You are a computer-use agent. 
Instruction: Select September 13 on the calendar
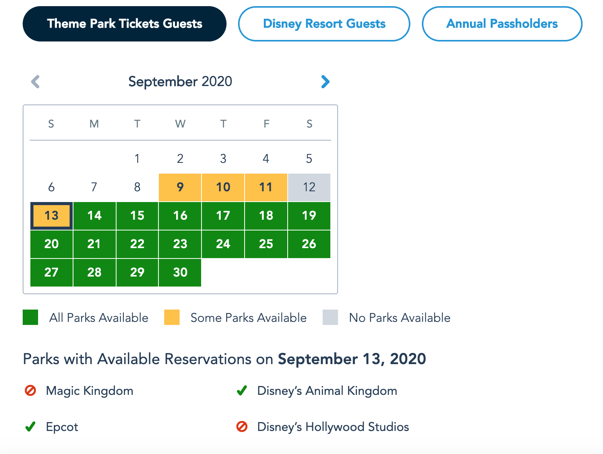(52, 216)
